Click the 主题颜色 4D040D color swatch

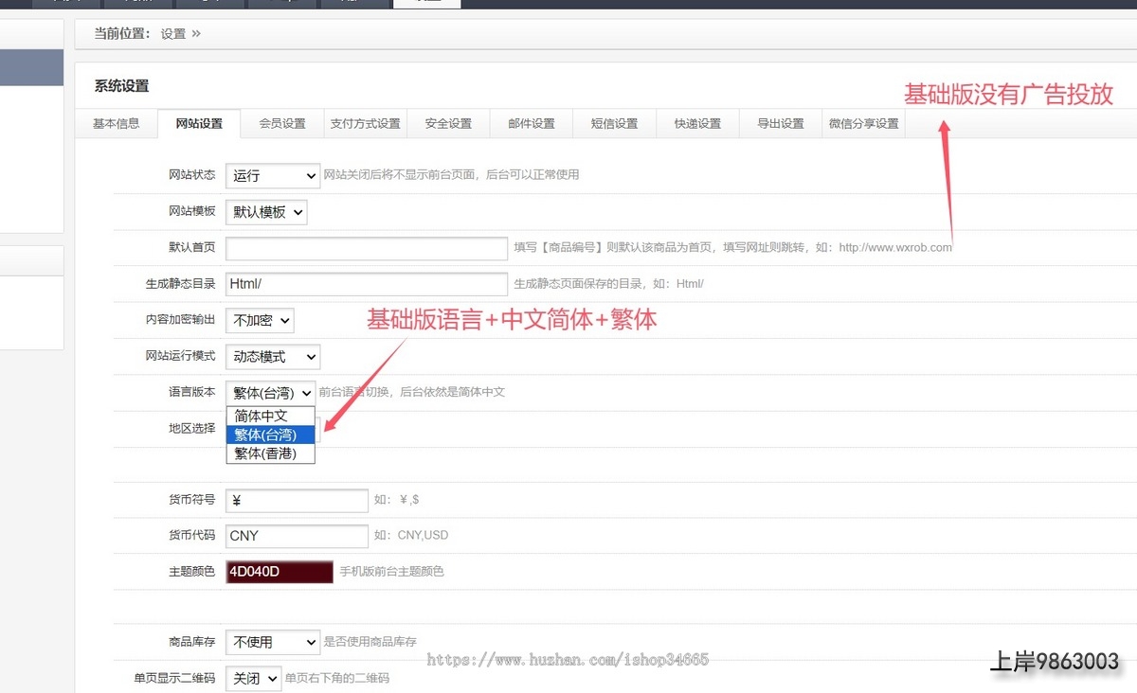280,572
